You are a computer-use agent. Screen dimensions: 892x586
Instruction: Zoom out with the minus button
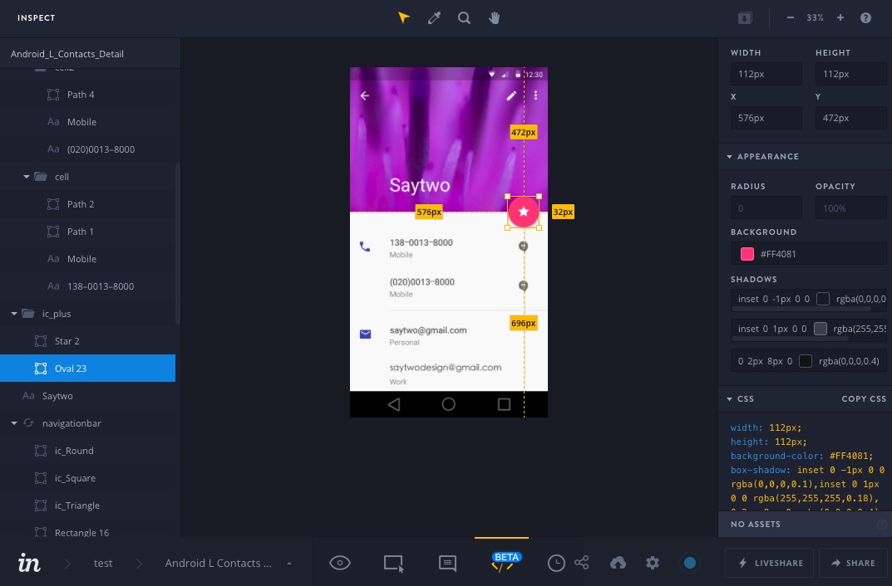coord(791,17)
